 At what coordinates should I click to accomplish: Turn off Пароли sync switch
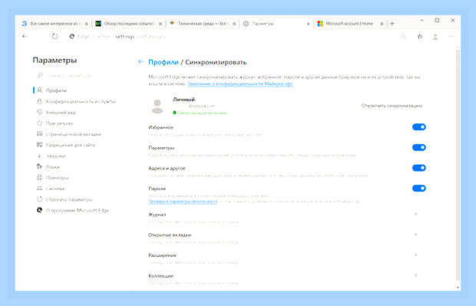[419, 189]
